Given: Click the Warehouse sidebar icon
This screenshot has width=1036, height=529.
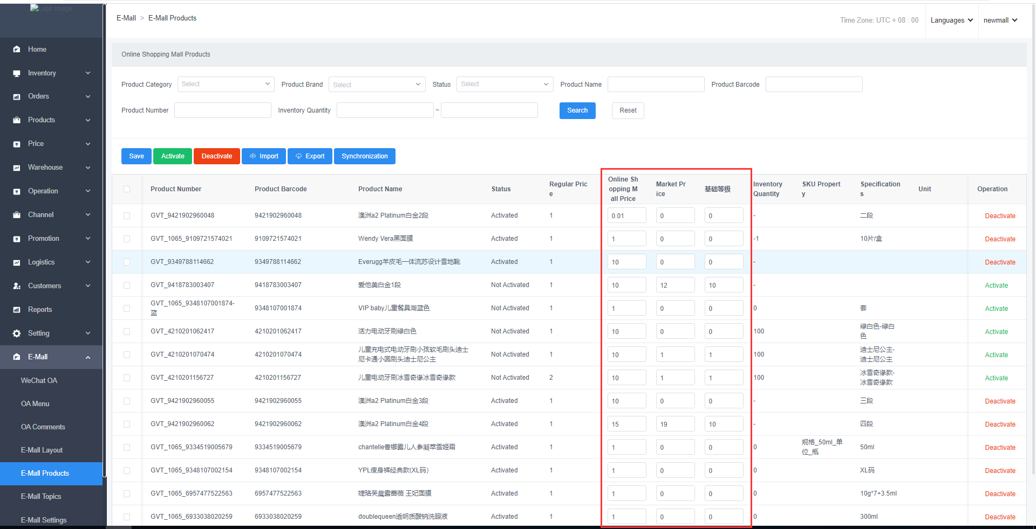Looking at the screenshot, I should 17,168.
